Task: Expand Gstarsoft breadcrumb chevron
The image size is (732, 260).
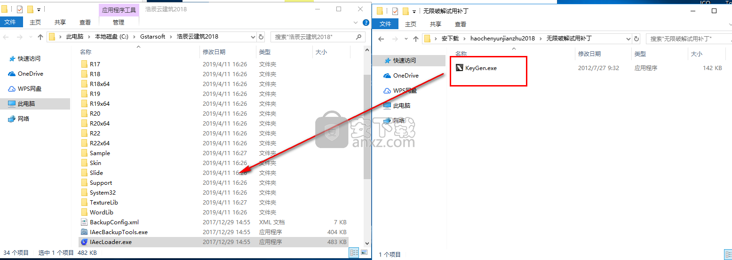Action: 171,37
